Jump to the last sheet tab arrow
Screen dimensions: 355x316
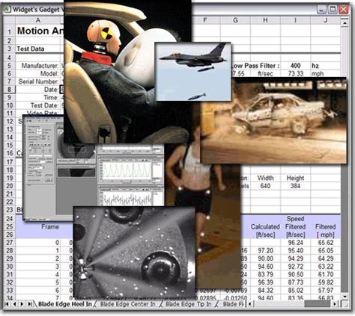click(30, 304)
